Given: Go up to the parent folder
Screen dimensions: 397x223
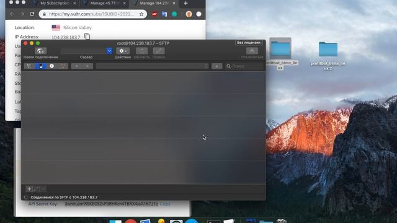Looking at the screenshot, I should tap(216, 66).
